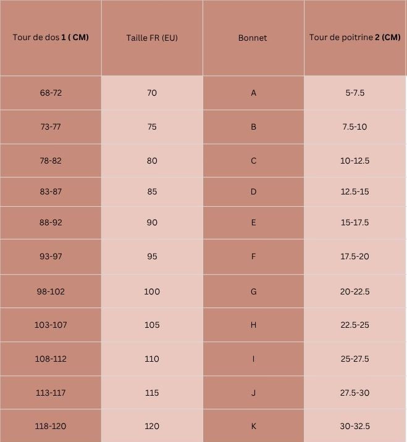Select the 27.5-30 bust difference cell

[355, 393]
